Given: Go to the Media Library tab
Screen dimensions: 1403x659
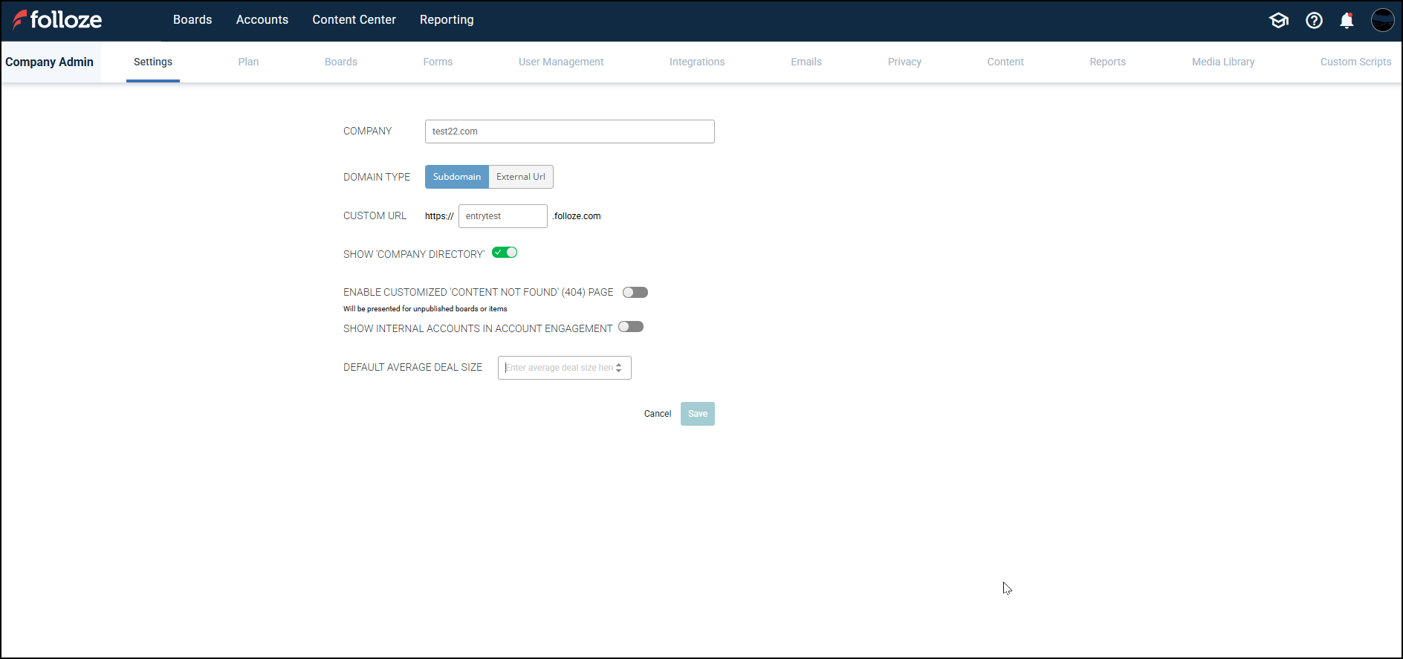Looking at the screenshot, I should pos(1223,62).
